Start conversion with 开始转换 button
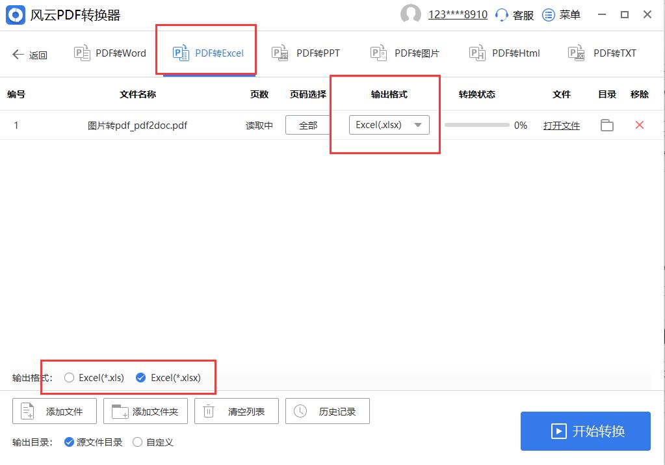665x465 pixels. tap(584, 431)
